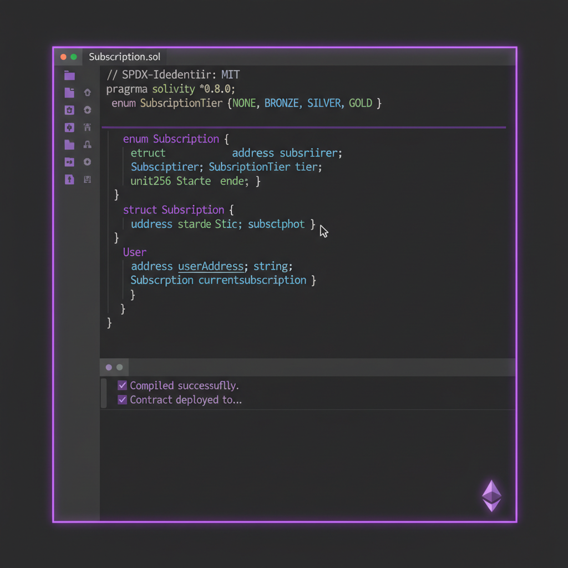
Task: Switch to the Subscription.sol tab
Action: pyautogui.click(x=125, y=57)
